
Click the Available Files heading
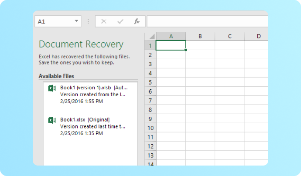(56, 76)
